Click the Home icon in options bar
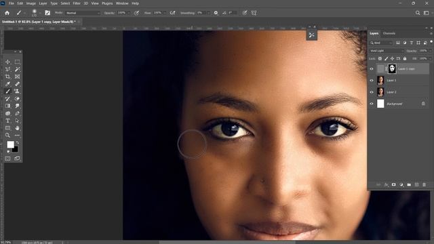434x244 pixels. [7, 13]
